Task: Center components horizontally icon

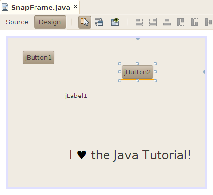Action: (167, 22)
